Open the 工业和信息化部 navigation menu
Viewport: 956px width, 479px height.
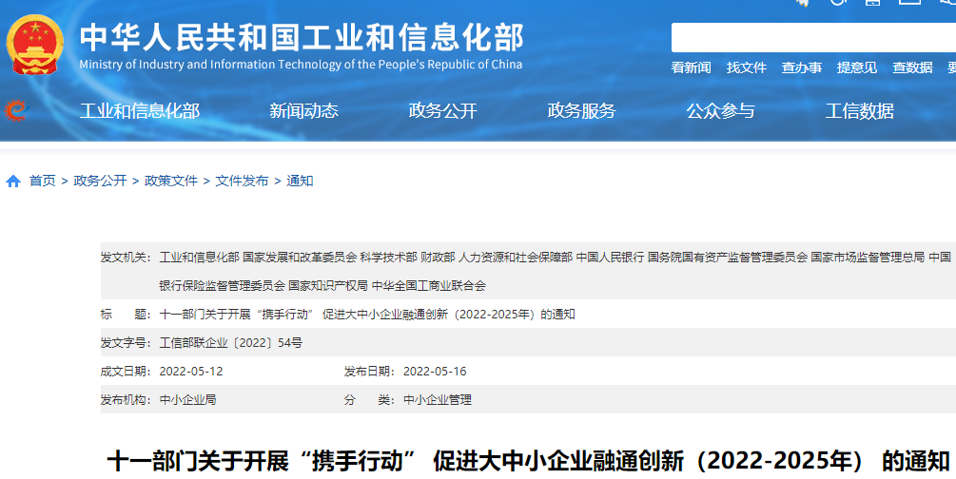coord(140,111)
